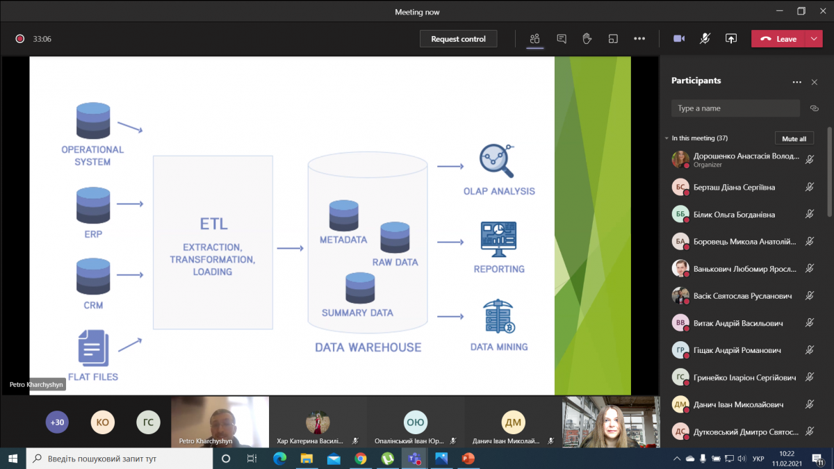Raise your hand in the meeting
This screenshot has height=469, width=834.
[x=587, y=39]
